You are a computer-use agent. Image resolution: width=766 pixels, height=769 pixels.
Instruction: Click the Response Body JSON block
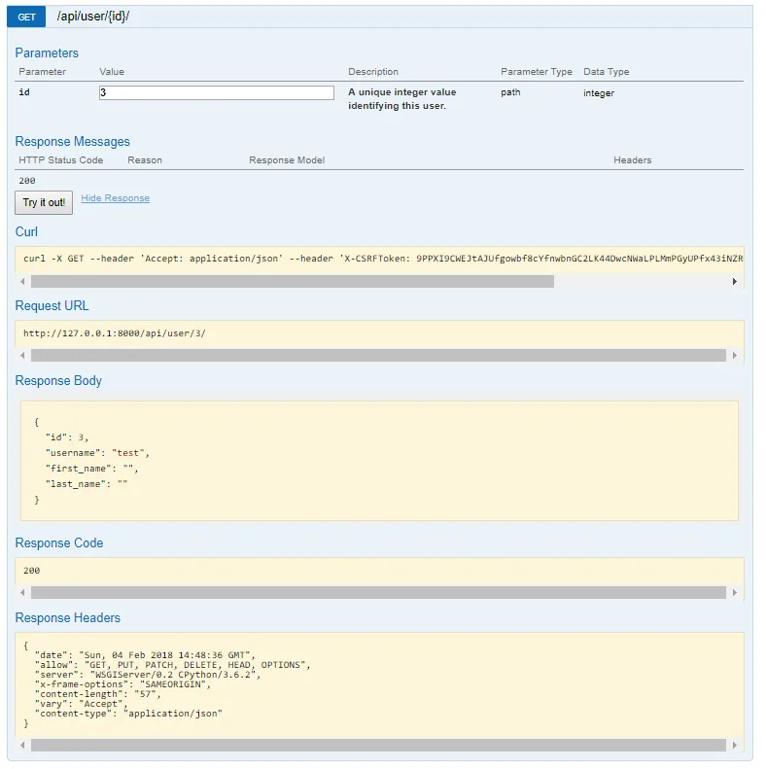pos(379,461)
